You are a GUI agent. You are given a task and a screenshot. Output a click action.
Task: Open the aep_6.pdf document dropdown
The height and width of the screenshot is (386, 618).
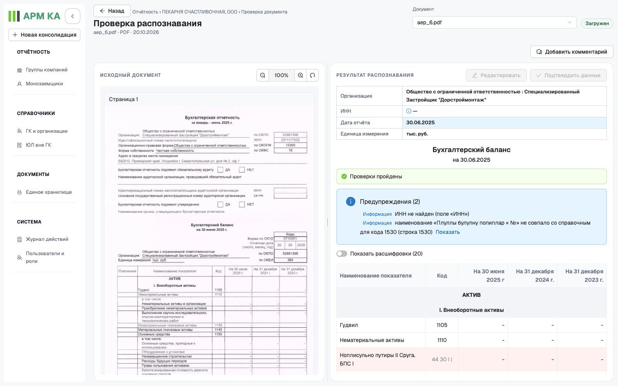[x=494, y=22]
